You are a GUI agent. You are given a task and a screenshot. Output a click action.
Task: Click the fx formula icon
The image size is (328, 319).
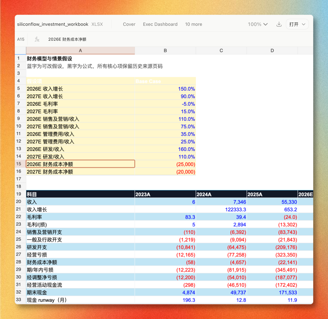click(37, 39)
